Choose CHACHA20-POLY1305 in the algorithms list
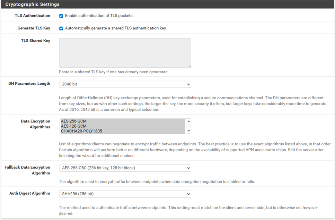 [x=81, y=131]
